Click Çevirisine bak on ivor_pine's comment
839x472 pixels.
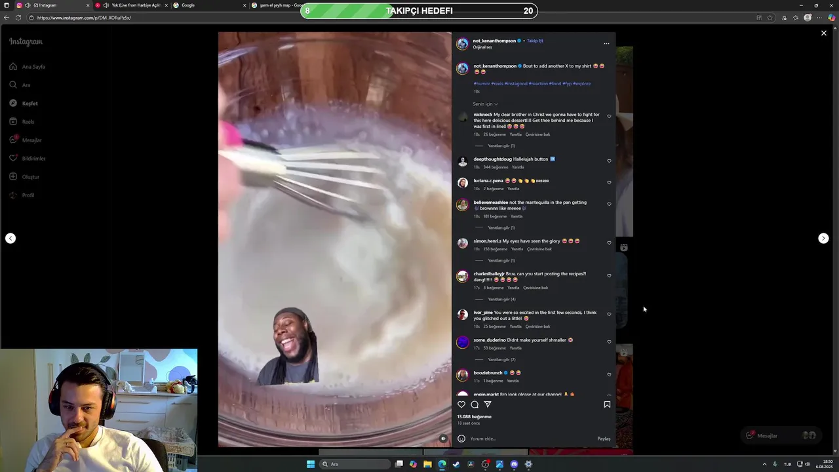[x=537, y=326]
